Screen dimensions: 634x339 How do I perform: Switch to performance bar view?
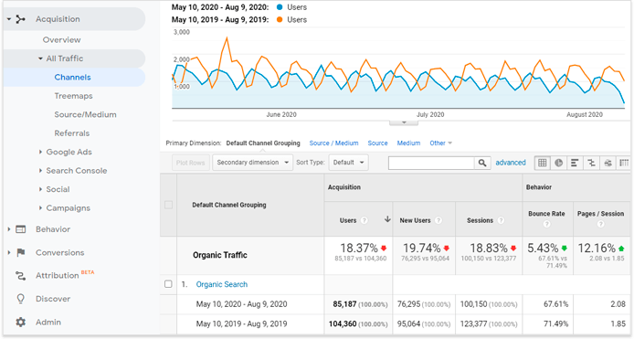[575, 163]
